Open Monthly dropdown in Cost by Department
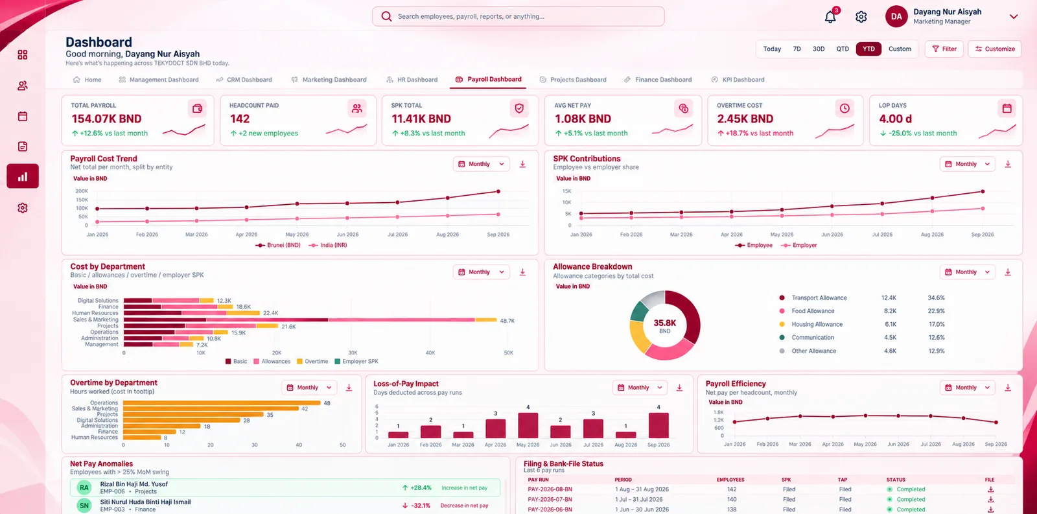The image size is (1037, 514). (482, 272)
